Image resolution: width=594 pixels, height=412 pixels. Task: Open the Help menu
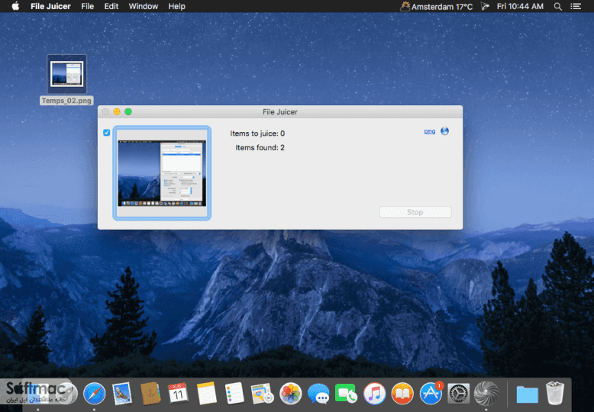tap(176, 6)
